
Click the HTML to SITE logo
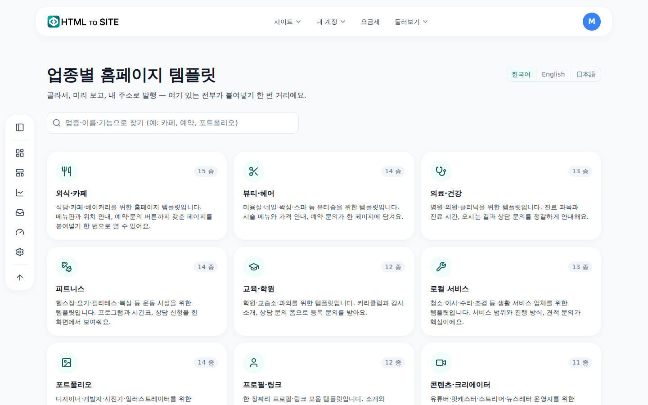(83, 22)
